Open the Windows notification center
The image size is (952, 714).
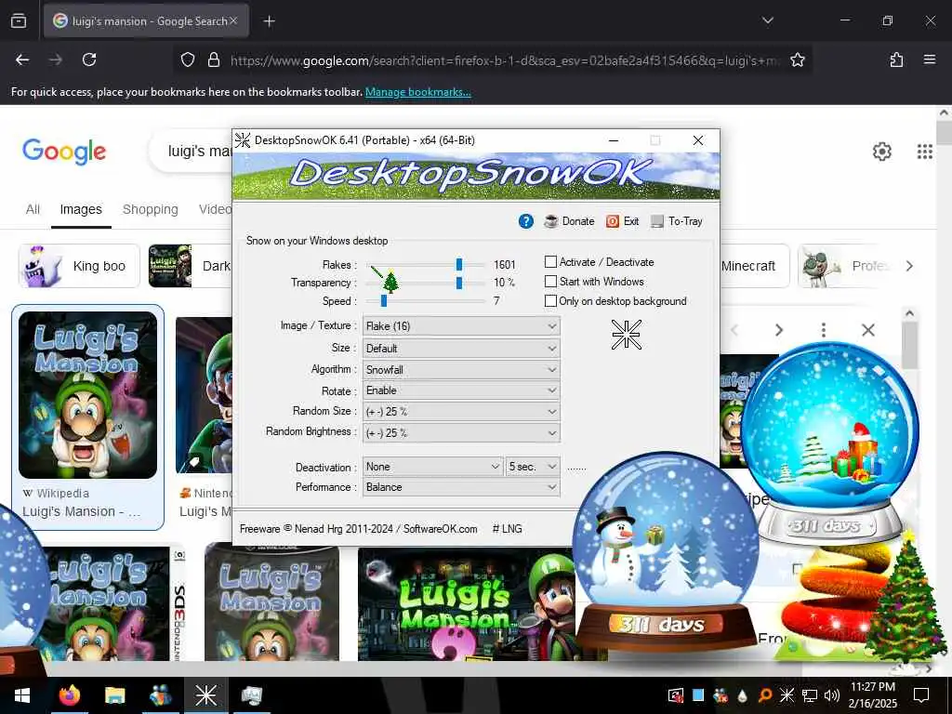[x=921, y=695]
